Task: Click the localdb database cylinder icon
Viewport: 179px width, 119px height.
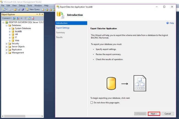Action: coord(13,31)
